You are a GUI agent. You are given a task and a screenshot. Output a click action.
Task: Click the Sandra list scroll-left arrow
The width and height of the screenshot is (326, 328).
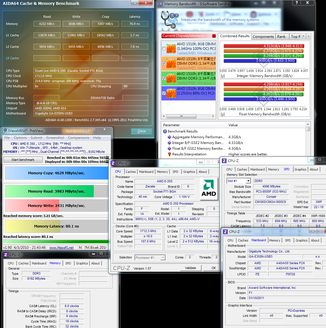(164, 116)
